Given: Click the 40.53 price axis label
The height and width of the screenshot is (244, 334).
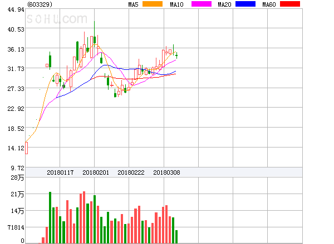Looking at the screenshot, I should pos(16,29).
